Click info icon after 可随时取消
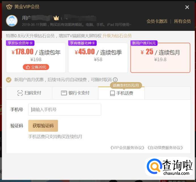The image size is (196, 182). coord(115,80)
